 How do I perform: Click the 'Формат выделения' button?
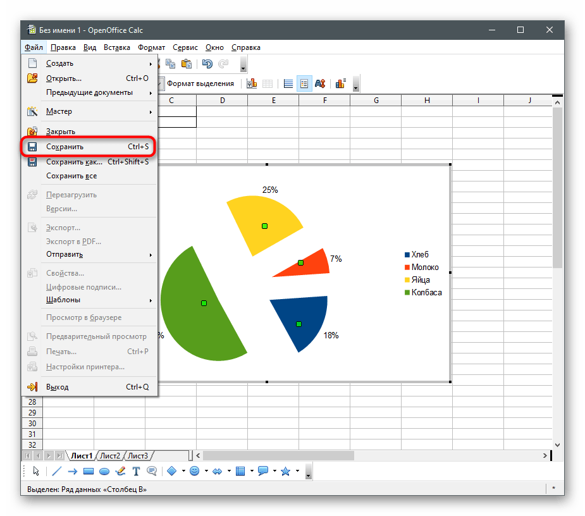200,83
